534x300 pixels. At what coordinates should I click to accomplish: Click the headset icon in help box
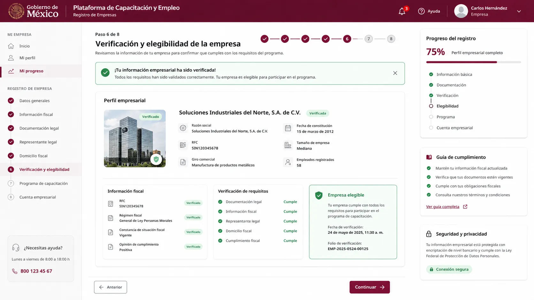[16, 248]
